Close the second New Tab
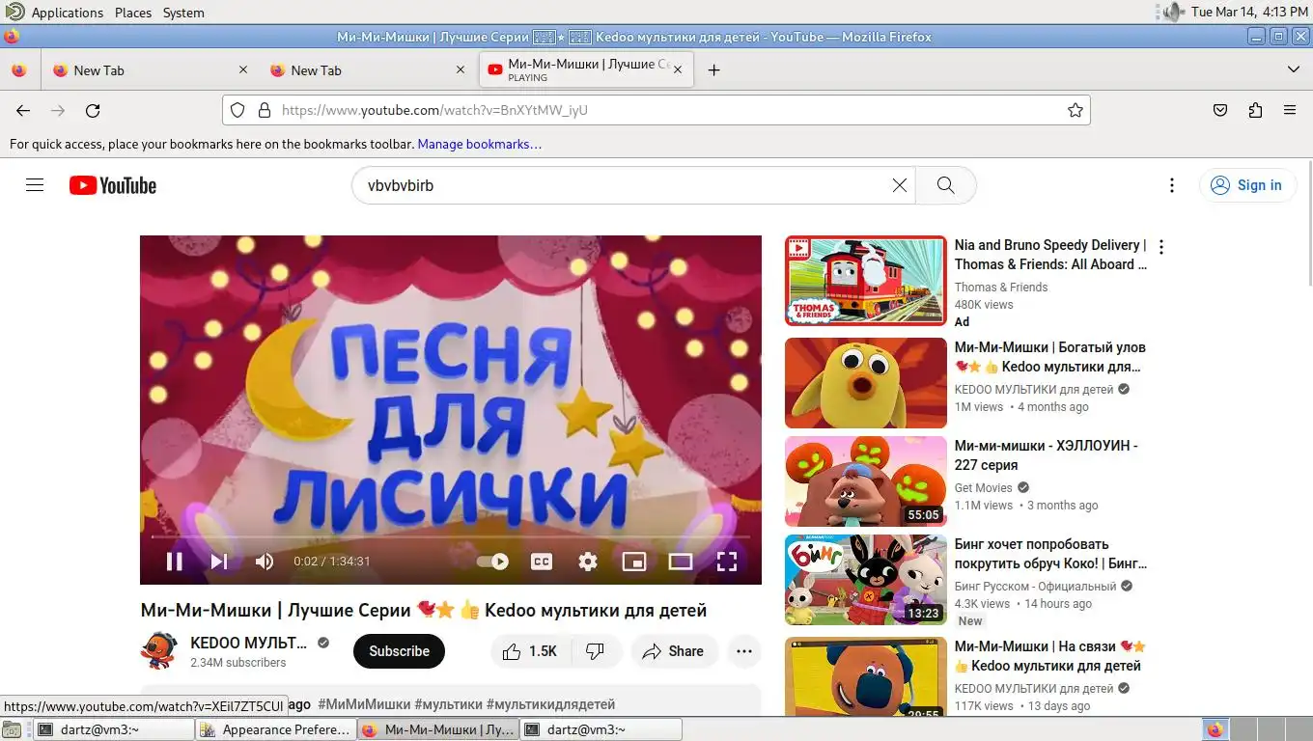Image resolution: width=1313 pixels, height=741 pixels. (x=461, y=69)
